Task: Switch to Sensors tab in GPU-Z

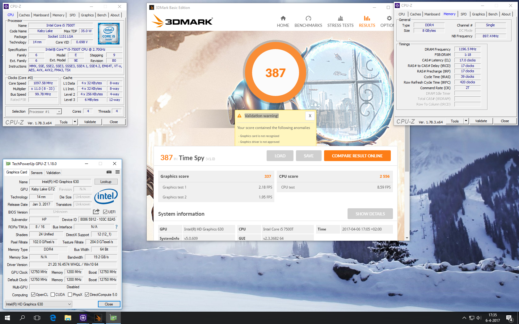Action: [x=37, y=173]
